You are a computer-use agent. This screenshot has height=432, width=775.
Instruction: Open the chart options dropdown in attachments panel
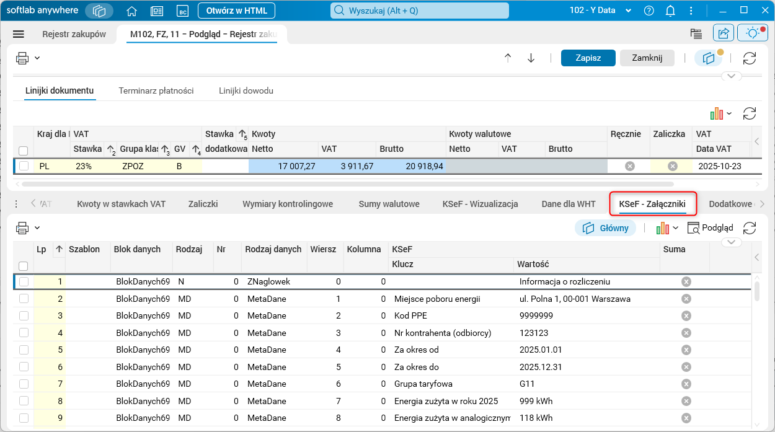[675, 228]
